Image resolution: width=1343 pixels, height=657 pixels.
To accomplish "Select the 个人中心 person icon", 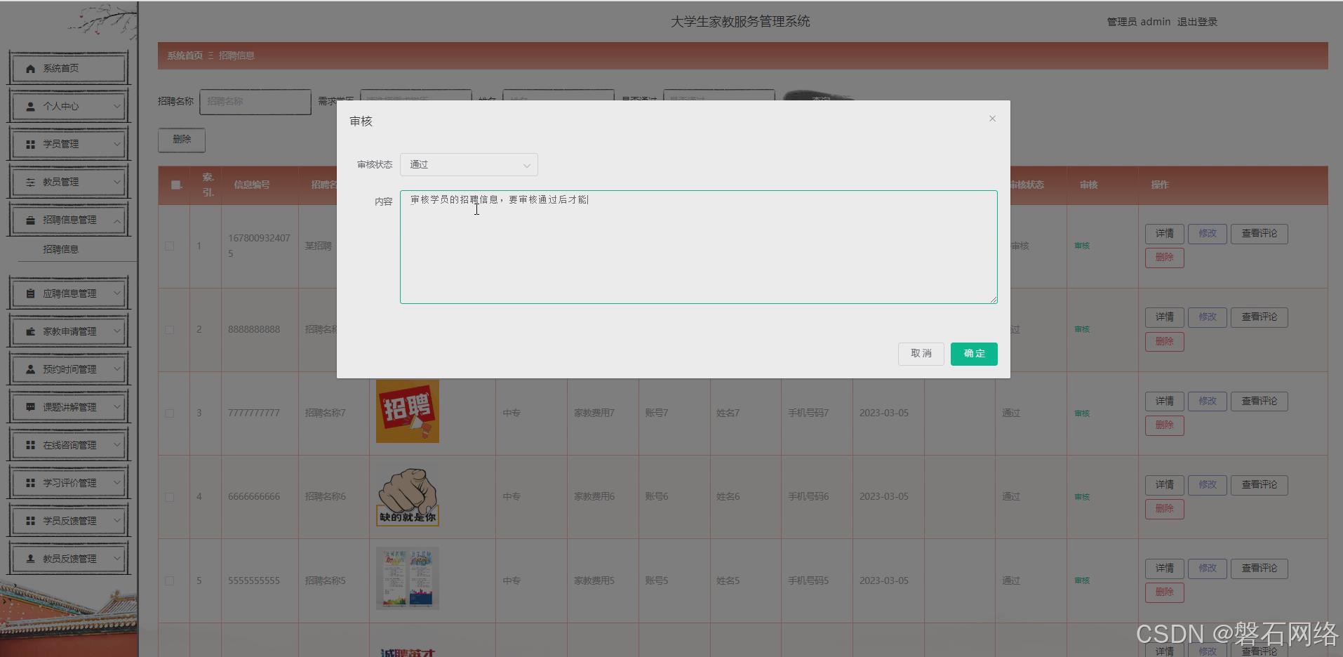I will (x=29, y=106).
